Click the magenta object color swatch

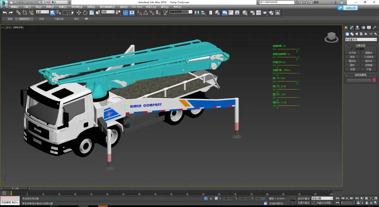(x=374, y=80)
